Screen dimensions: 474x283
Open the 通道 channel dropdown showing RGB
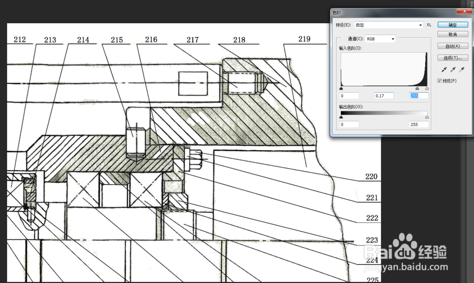click(380, 39)
